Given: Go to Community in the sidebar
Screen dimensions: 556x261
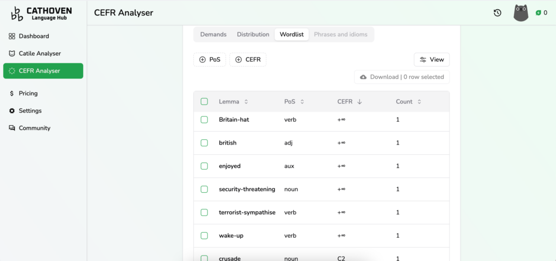Looking at the screenshot, I should tap(34, 128).
